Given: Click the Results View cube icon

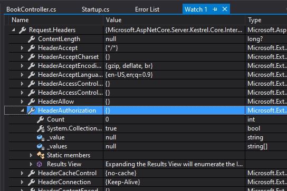Looking at the screenshot, I should coord(40,164).
